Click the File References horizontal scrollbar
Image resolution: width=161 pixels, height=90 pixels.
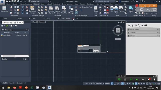[x=15, y=56]
